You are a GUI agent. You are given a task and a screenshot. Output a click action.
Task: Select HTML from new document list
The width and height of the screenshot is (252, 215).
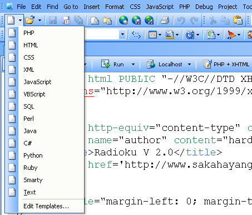coord(45,45)
